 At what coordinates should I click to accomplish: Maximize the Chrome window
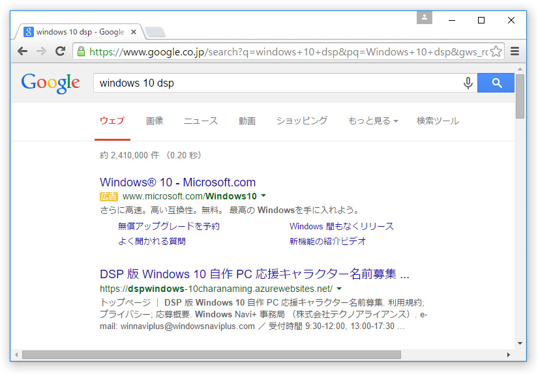[x=481, y=20]
